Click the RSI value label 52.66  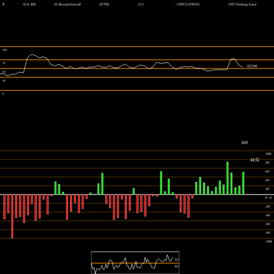pyautogui.click(x=252, y=66)
